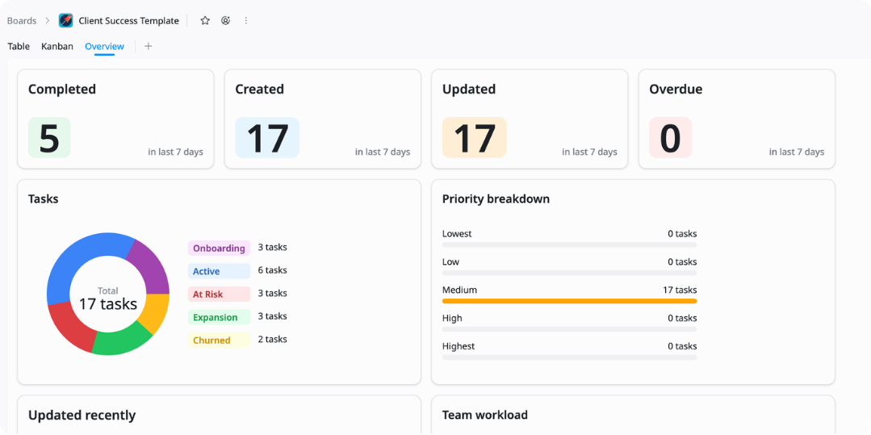Click the Client Success Template rocket icon
Viewport: 871px width, 435px height.
pyautogui.click(x=65, y=20)
